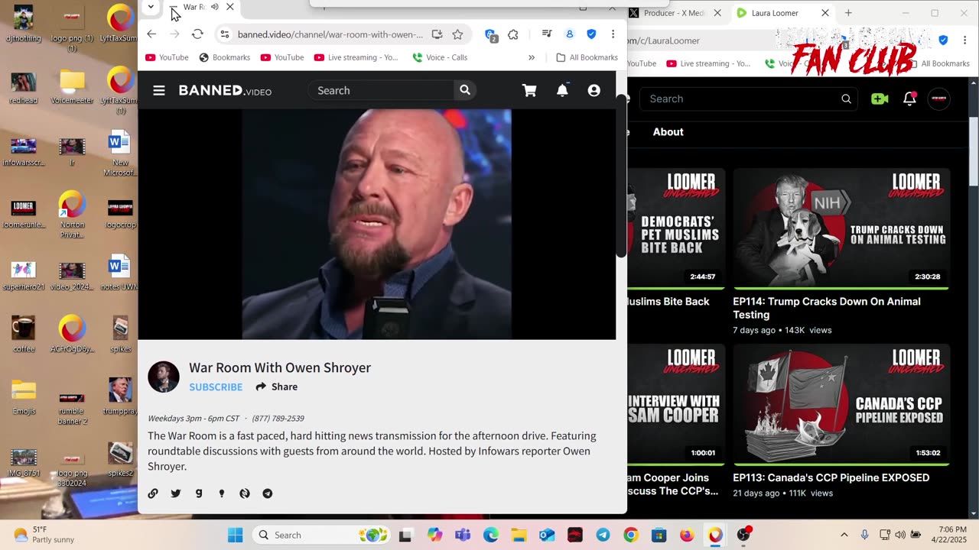Go back in the front browser window
This screenshot has height=550, width=979.
click(x=151, y=34)
